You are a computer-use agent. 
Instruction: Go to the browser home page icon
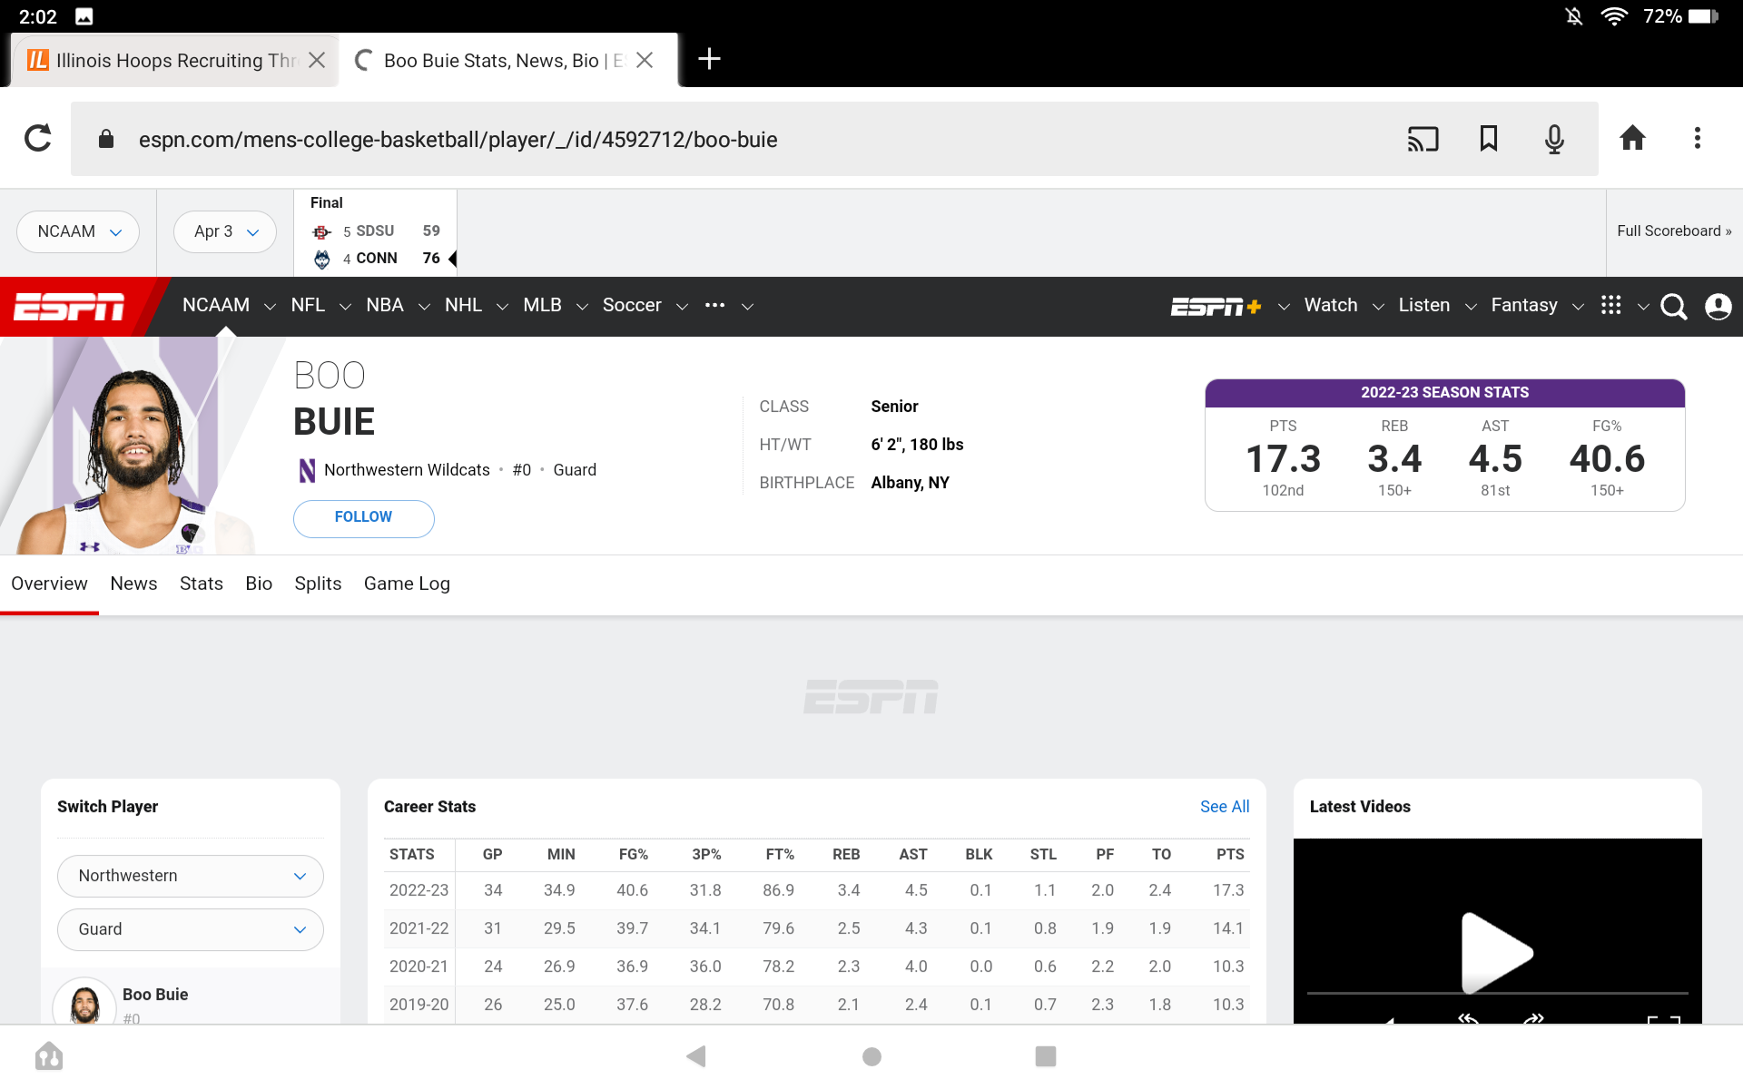click(x=1632, y=138)
